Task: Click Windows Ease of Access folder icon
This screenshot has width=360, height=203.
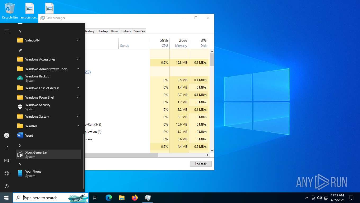Action: 20,88
